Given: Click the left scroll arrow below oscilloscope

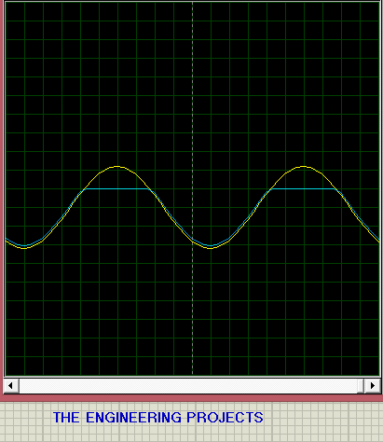Looking at the screenshot, I should pyautogui.click(x=11, y=386).
